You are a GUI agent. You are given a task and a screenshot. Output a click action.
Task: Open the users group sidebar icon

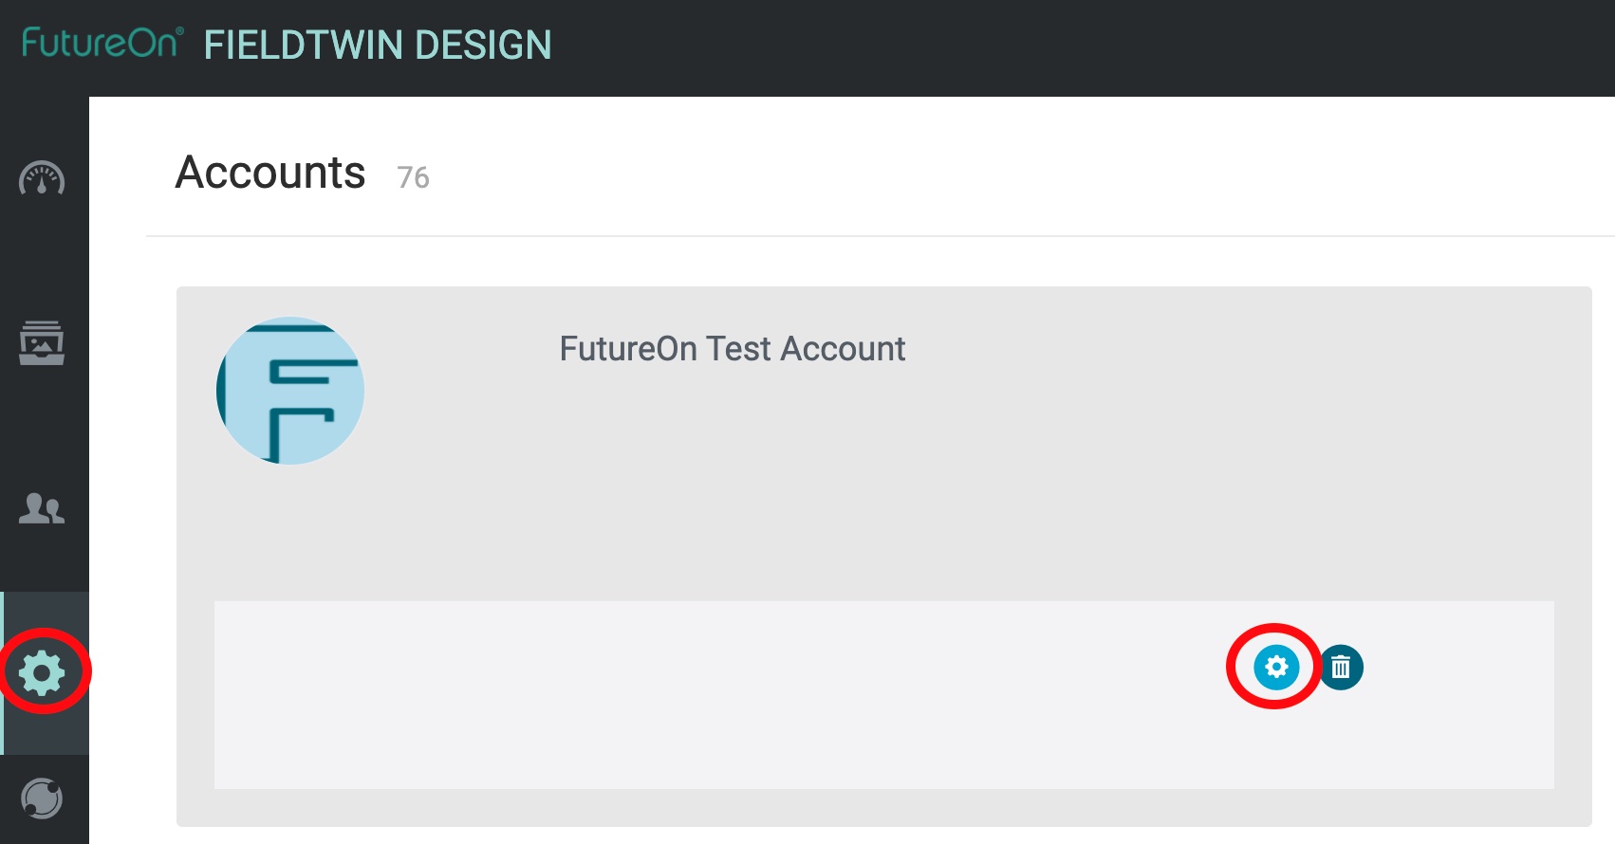(42, 508)
